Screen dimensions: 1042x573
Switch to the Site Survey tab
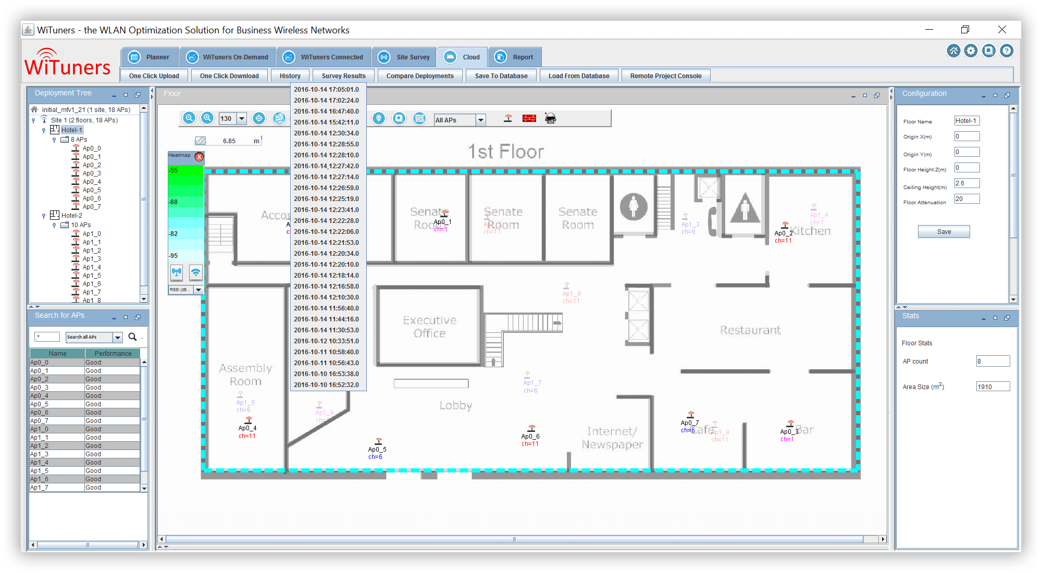404,57
